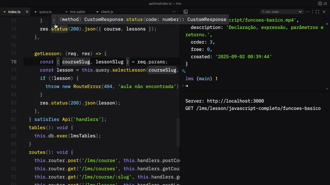The height and width of the screenshot is (185, 330).
Task: Click the hover tooltip expand icon
Action: [54, 20]
